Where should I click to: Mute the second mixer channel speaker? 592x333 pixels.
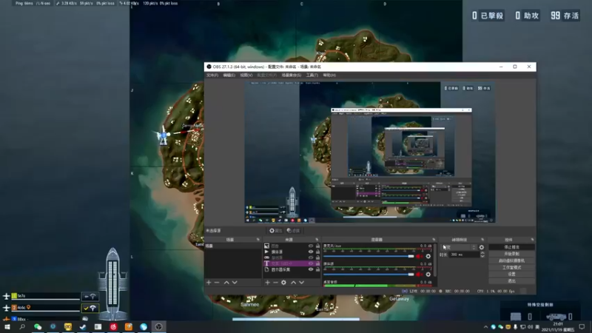(x=419, y=275)
